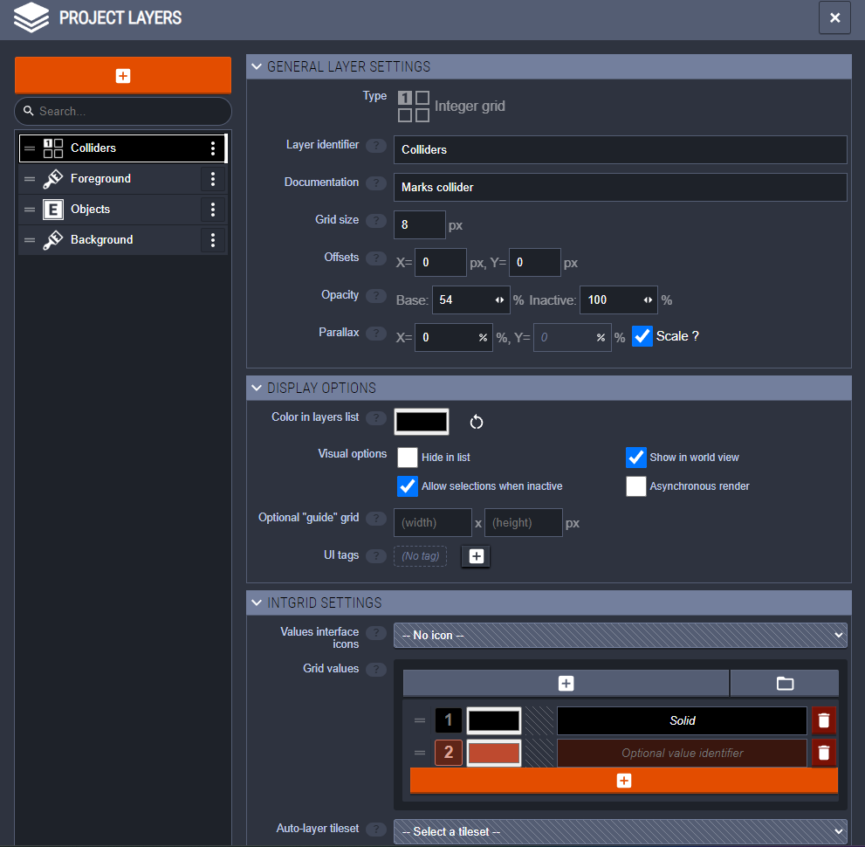Click the orange add new layer button
This screenshot has width=865, height=847.
[122, 76]
